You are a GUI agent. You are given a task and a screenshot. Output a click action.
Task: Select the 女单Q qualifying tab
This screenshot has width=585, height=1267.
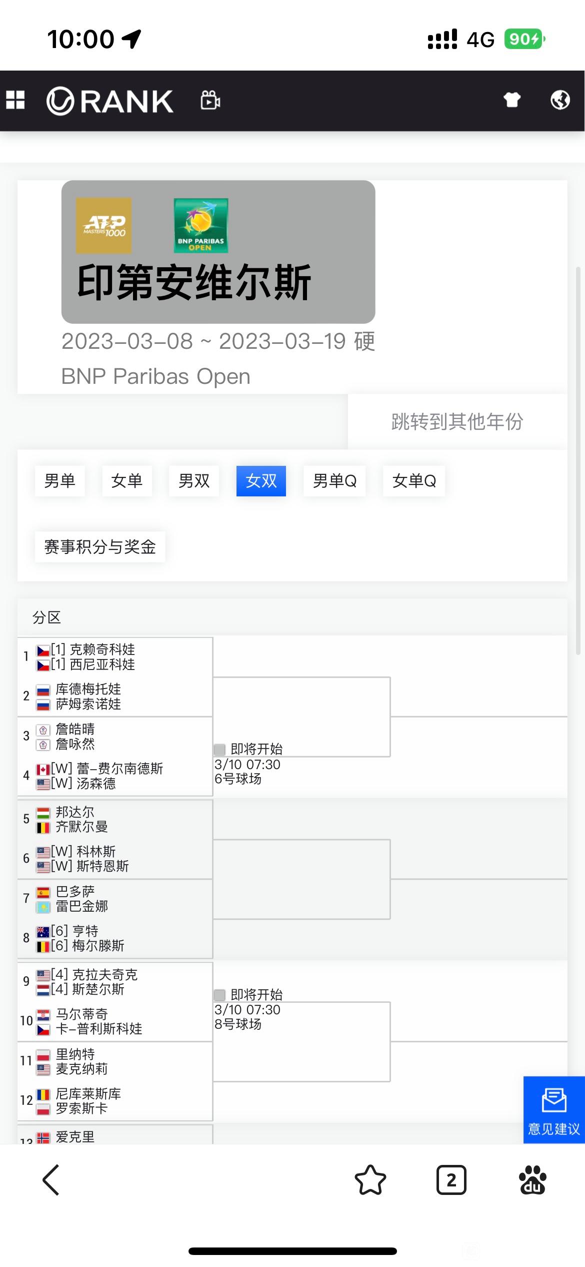414,481
